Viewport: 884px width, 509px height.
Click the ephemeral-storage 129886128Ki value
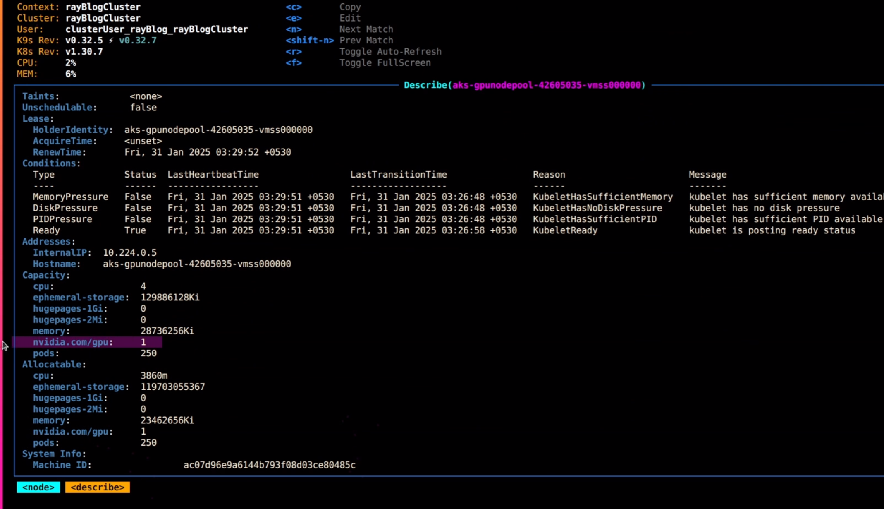click(170, 298)
